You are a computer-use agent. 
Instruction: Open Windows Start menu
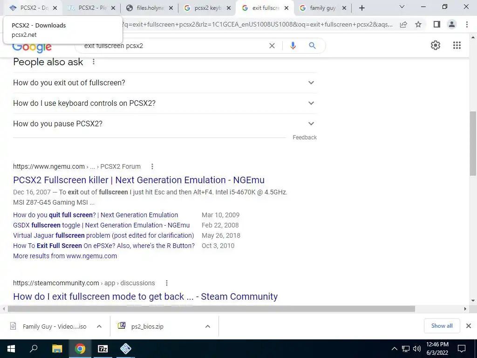click(x=11, y=349)
